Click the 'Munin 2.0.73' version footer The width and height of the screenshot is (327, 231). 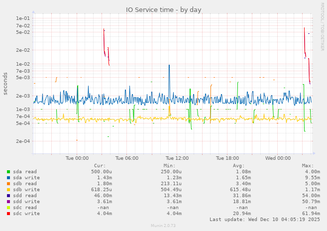(163, 226)
